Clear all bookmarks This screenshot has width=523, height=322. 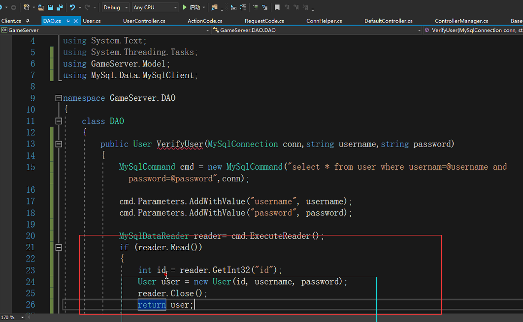(305, 7)
